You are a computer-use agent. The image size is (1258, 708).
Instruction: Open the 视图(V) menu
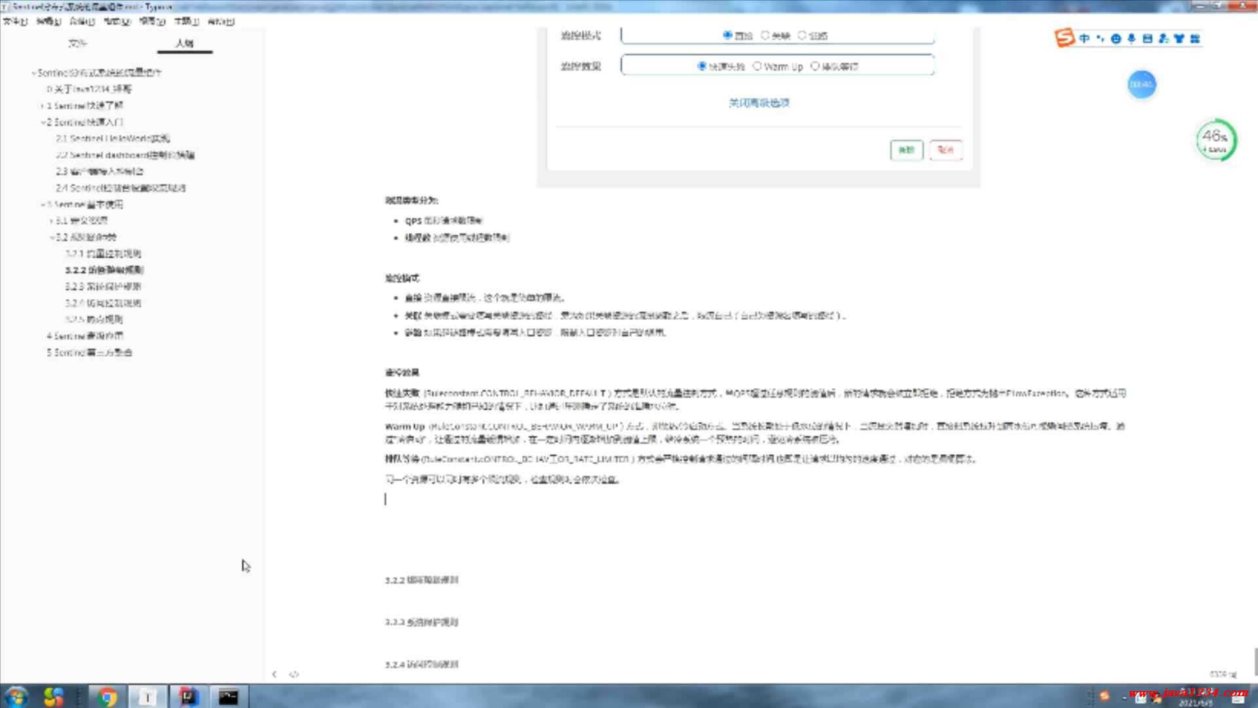coord(152,22)
